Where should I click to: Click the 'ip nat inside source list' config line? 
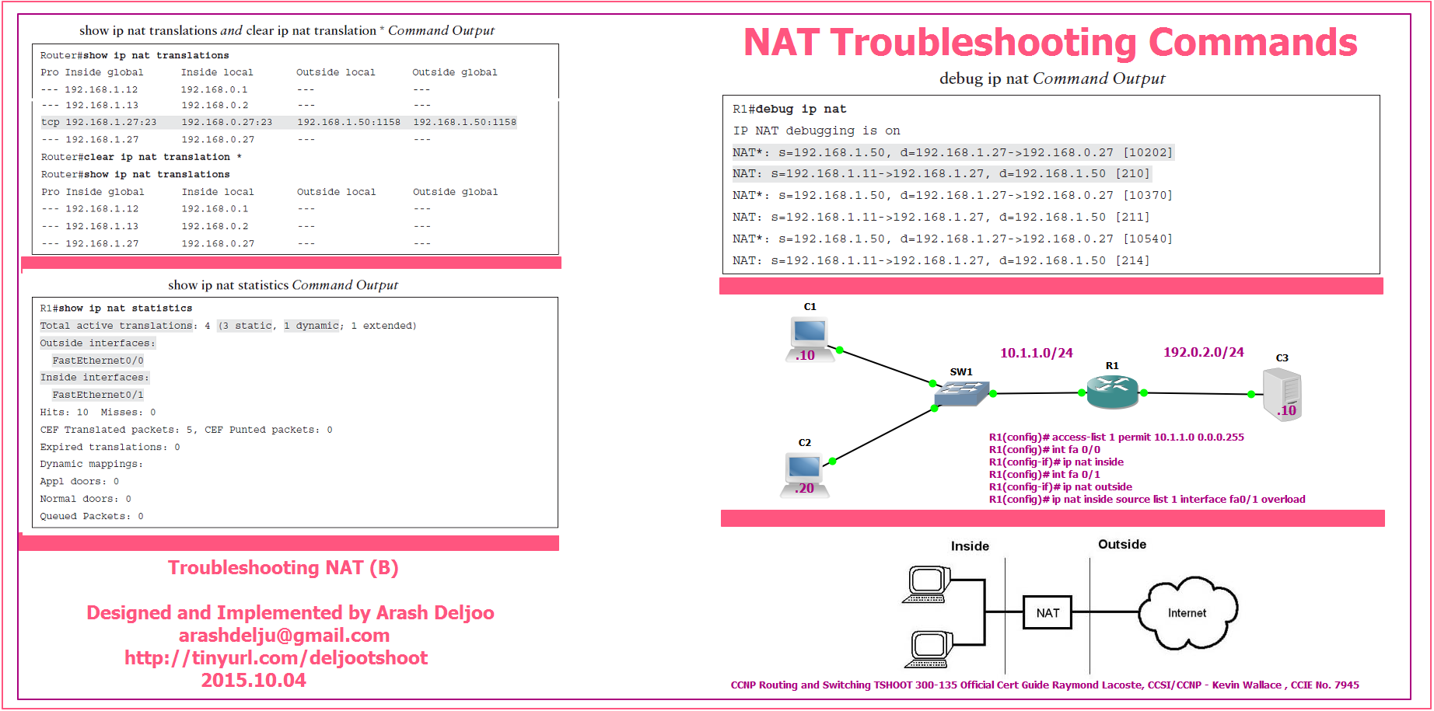pos(1147,500)
